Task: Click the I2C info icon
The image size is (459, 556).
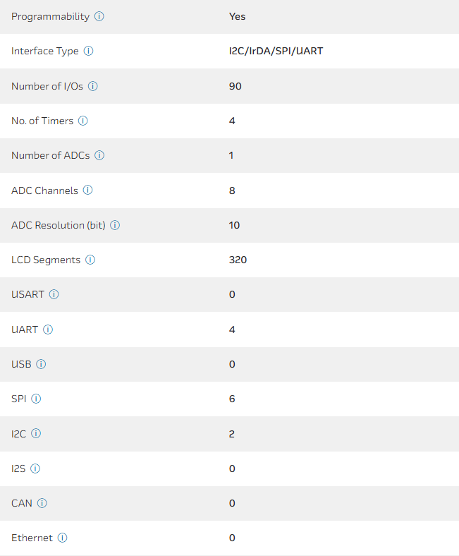Action: pos(36,433)
